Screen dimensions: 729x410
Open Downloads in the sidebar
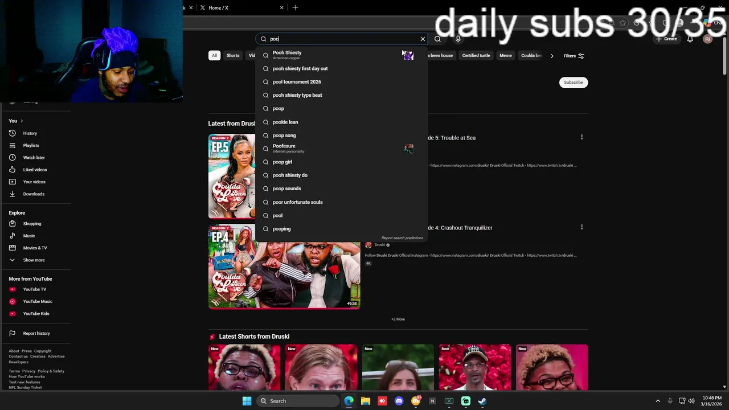pos(34,194)
